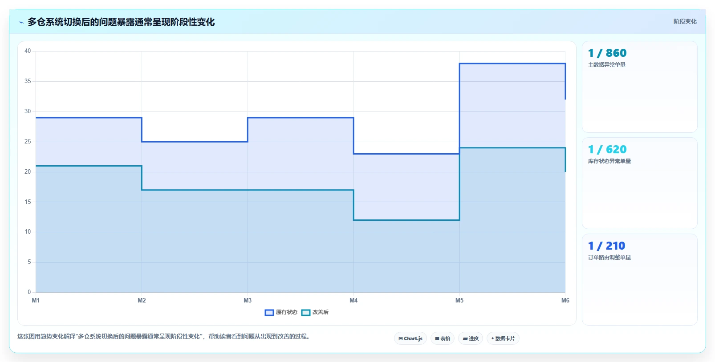Select the 表格 chip

point(443,338)
